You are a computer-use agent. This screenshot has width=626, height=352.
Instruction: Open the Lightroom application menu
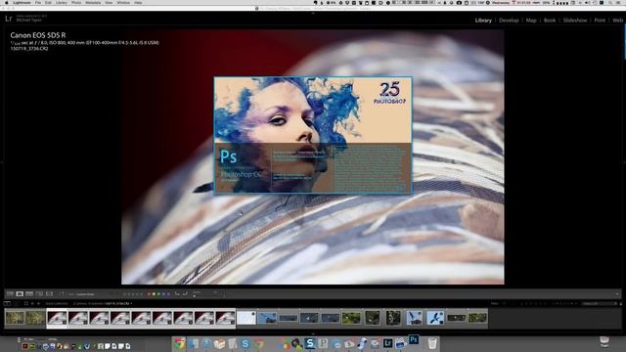click(x=22, y=3)
